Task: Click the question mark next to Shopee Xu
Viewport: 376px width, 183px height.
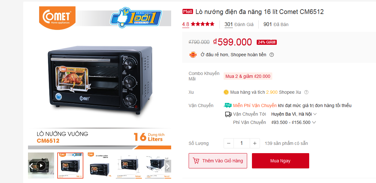Action: click(x=306, y=92)
